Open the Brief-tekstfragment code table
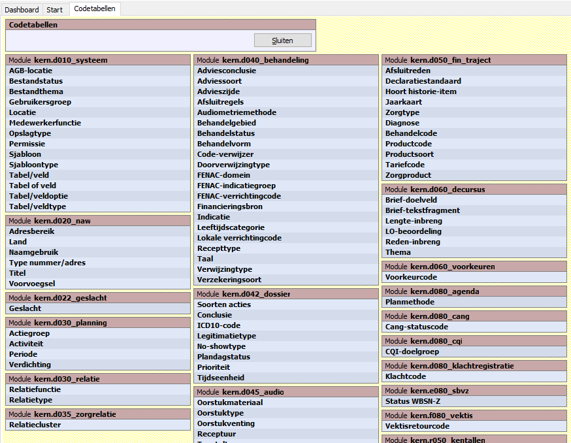This screenshot has height=443, width=571. coord(422,210)
